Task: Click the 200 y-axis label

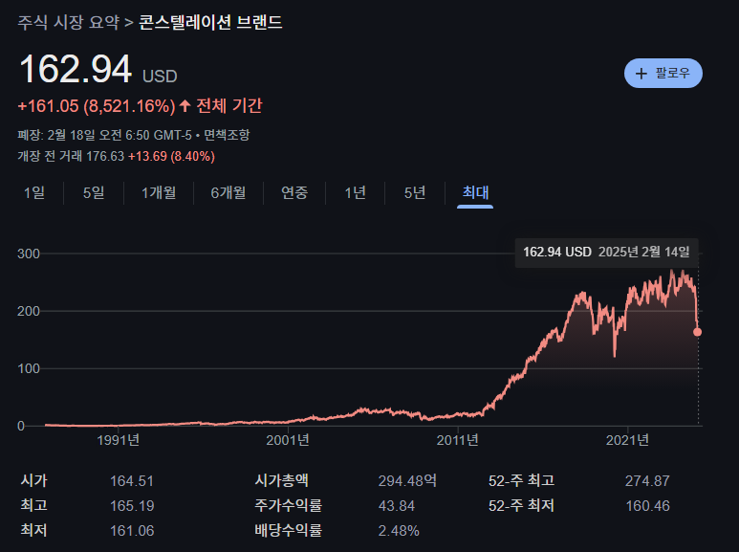Action: 29,311
